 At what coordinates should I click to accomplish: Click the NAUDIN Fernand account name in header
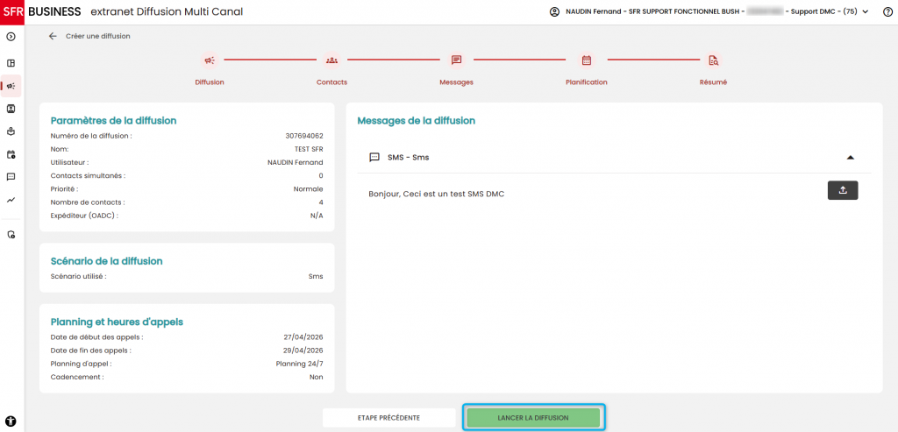pyautogui.click(x=593, y=12)
